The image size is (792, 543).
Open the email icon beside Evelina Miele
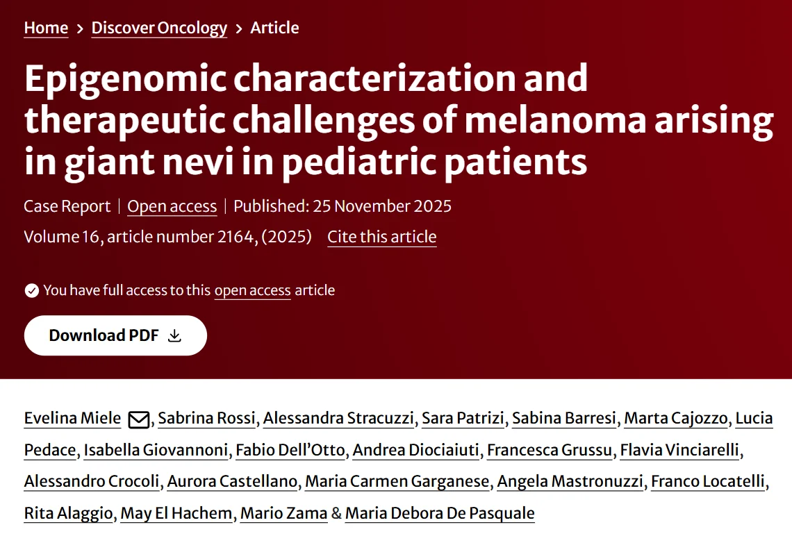click(x=139, y=418)
